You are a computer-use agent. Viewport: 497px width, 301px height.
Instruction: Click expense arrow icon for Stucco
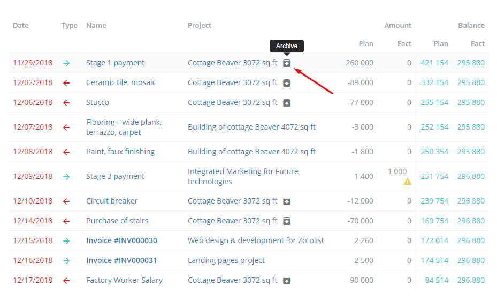pos(66,103)
